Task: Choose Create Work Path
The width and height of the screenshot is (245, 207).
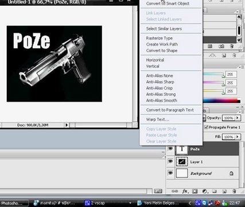Action: click(162, 44)
